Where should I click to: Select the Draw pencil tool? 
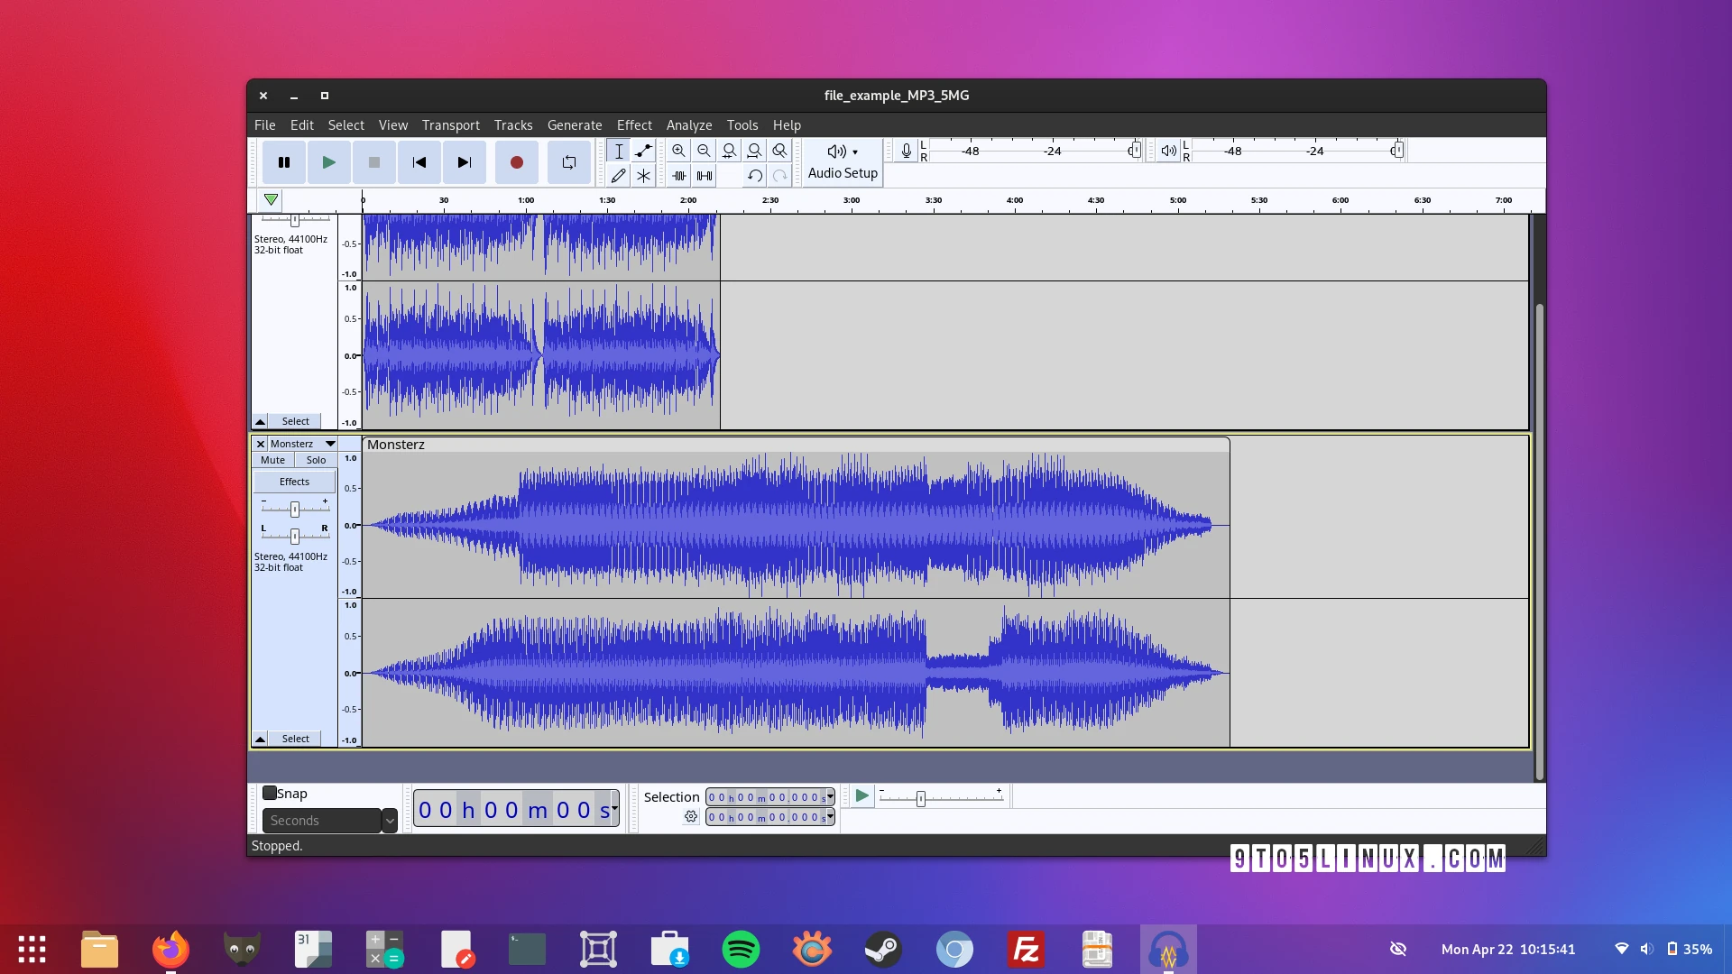(x=618, y=176)
